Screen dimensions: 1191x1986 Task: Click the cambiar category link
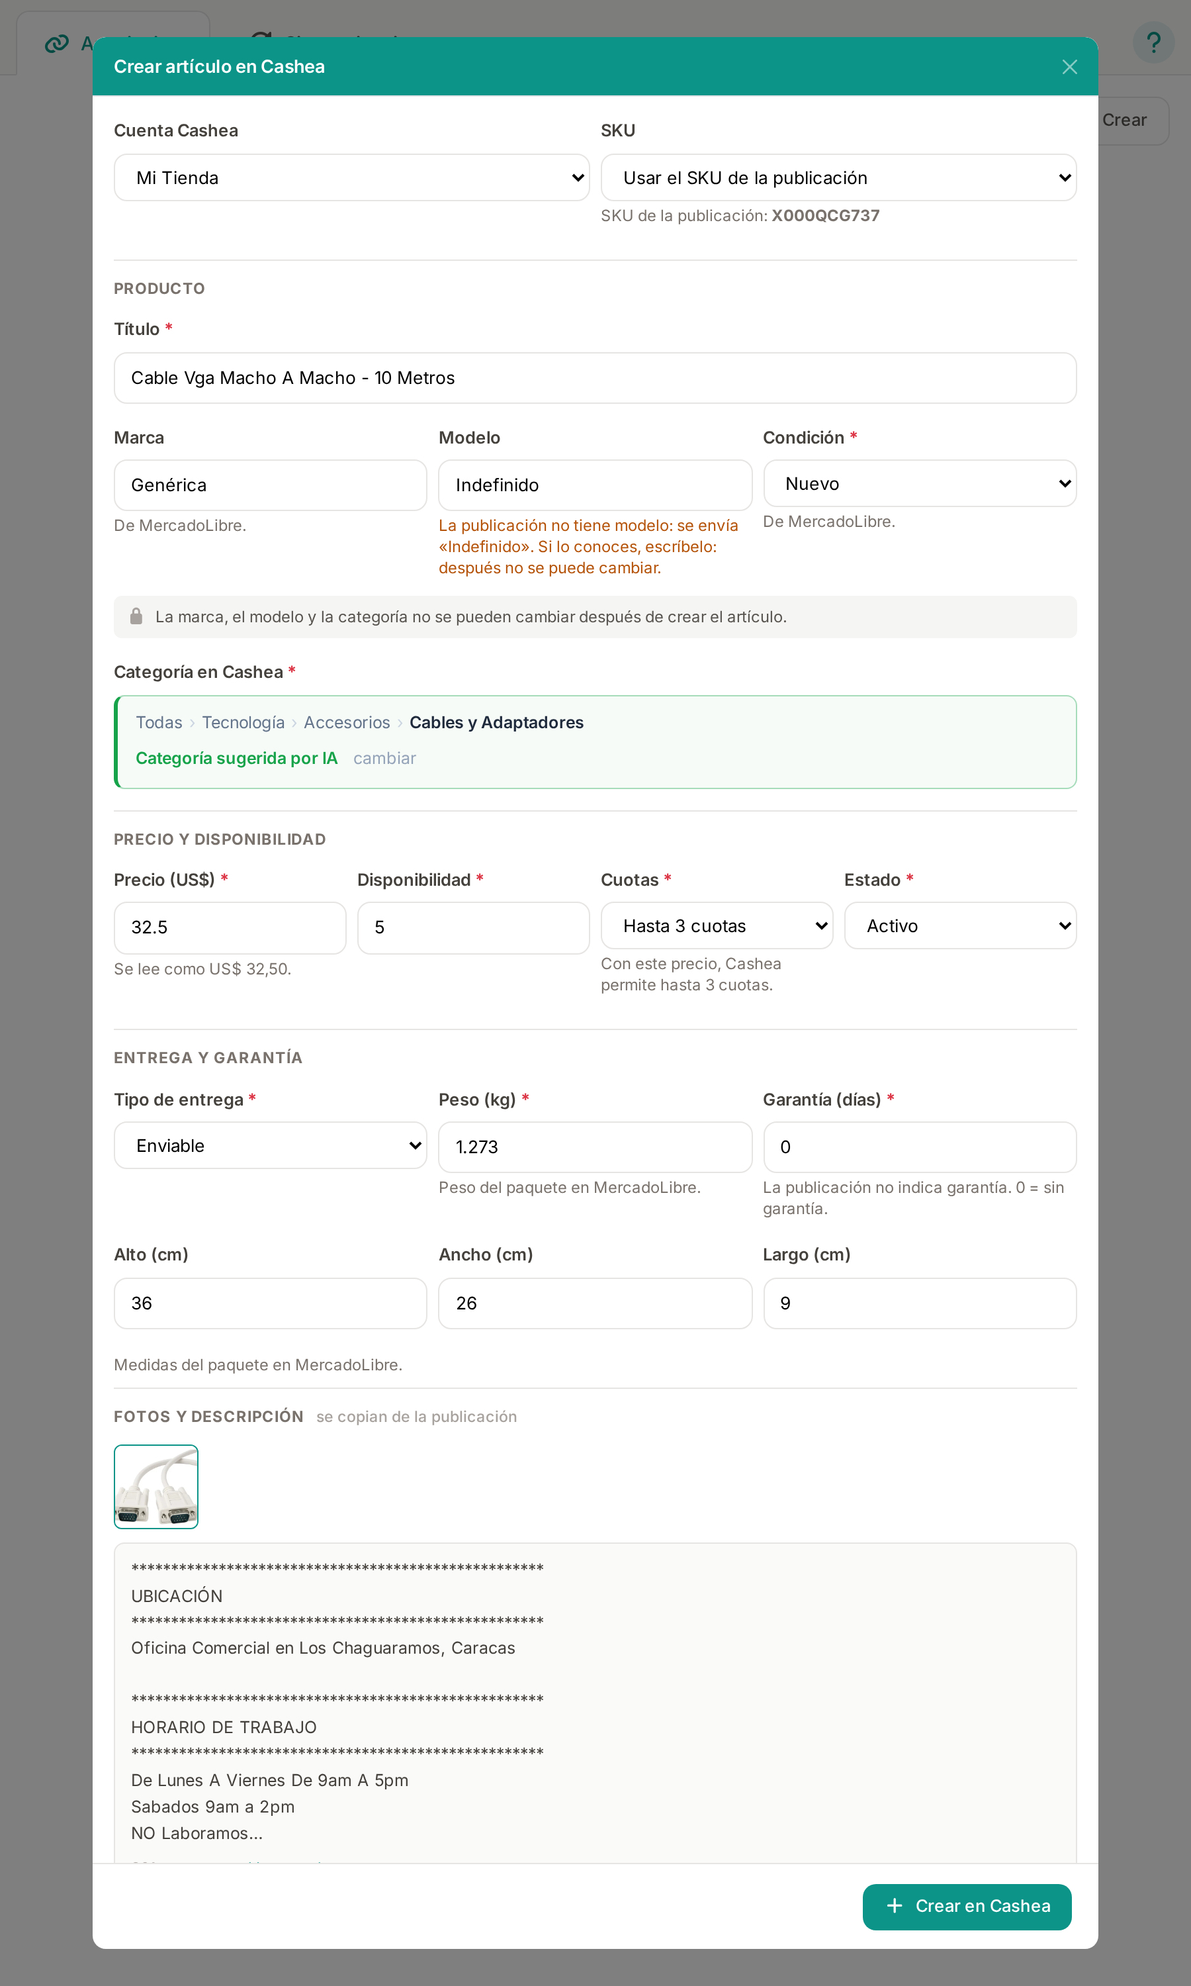click(x=384, y=758)
